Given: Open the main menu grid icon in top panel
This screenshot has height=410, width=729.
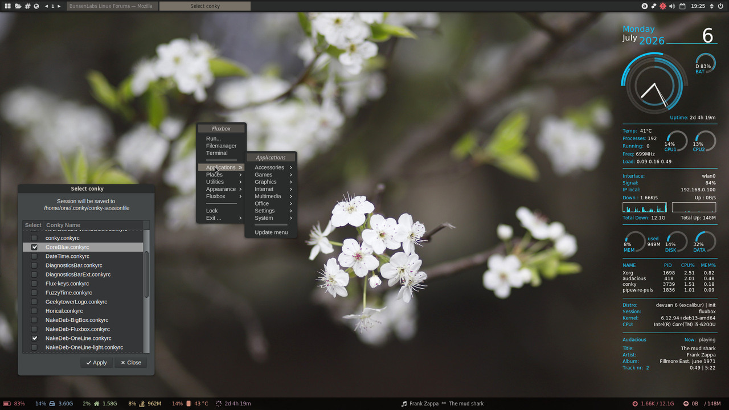Looking at the screenshot, I should tap(8, 6).
